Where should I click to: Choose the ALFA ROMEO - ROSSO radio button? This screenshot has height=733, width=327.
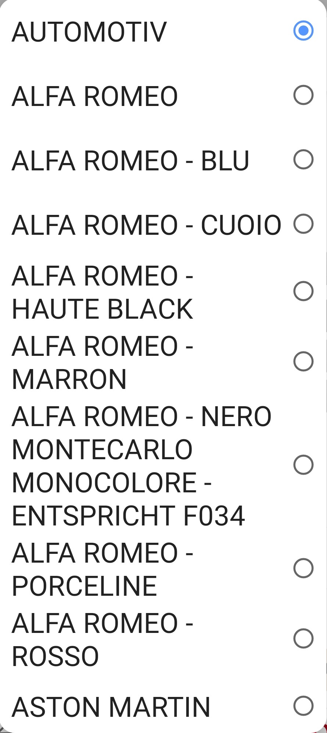click(303, 638)
